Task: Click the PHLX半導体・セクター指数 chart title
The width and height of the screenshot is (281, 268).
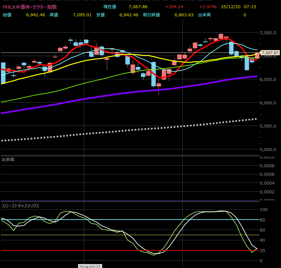Action: (30, 7)
